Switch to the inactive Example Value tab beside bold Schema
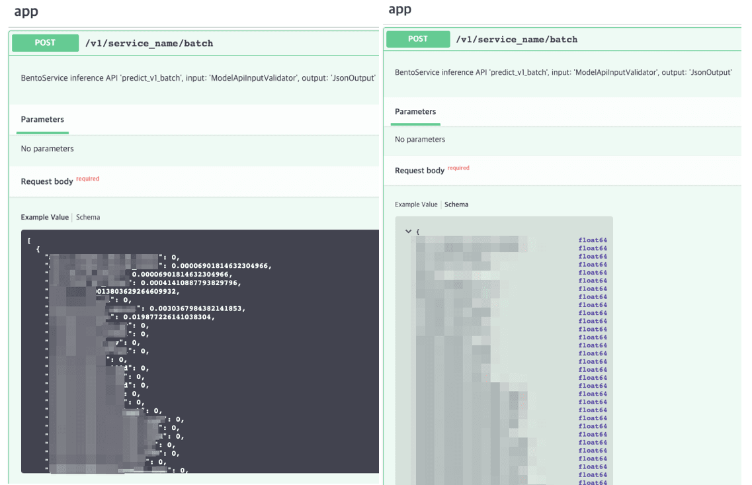752x485 pixels. click(416, 204)
